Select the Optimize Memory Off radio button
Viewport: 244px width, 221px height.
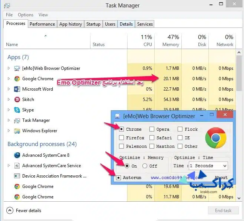pos(145,166)
